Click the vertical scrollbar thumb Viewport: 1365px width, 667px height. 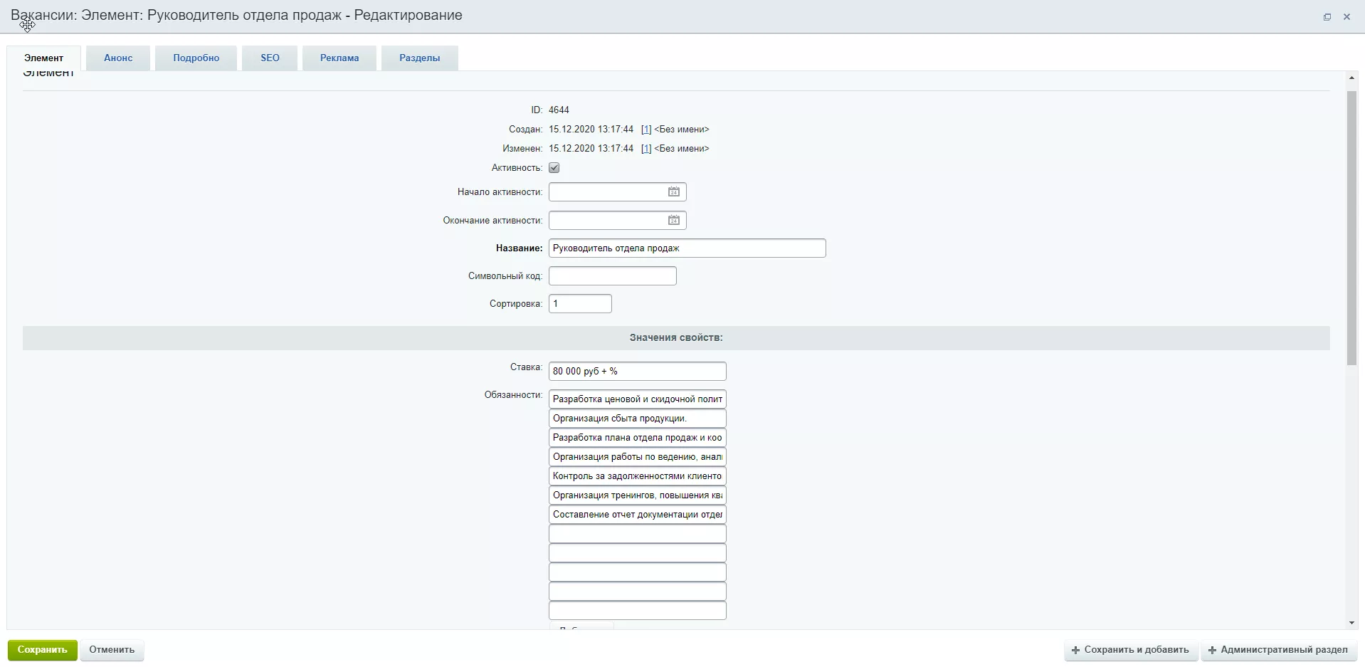[1351, 228]
